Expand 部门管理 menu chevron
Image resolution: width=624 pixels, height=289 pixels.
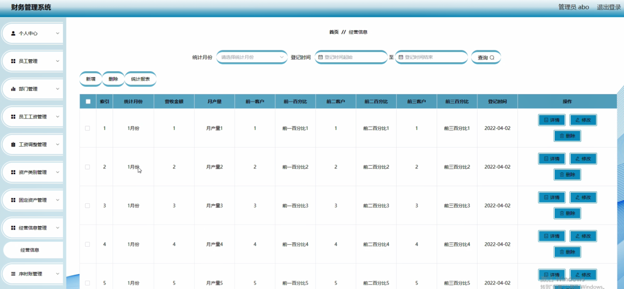tap(58, 89)
